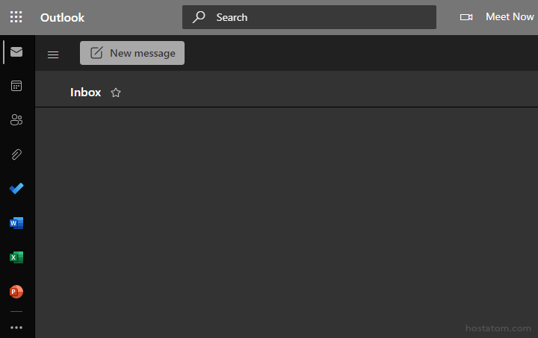The height and width of the screenshot is (338, 538).
Task: Toggle the navigation pane hamburger menu
Action: click(x=53, y=54)
